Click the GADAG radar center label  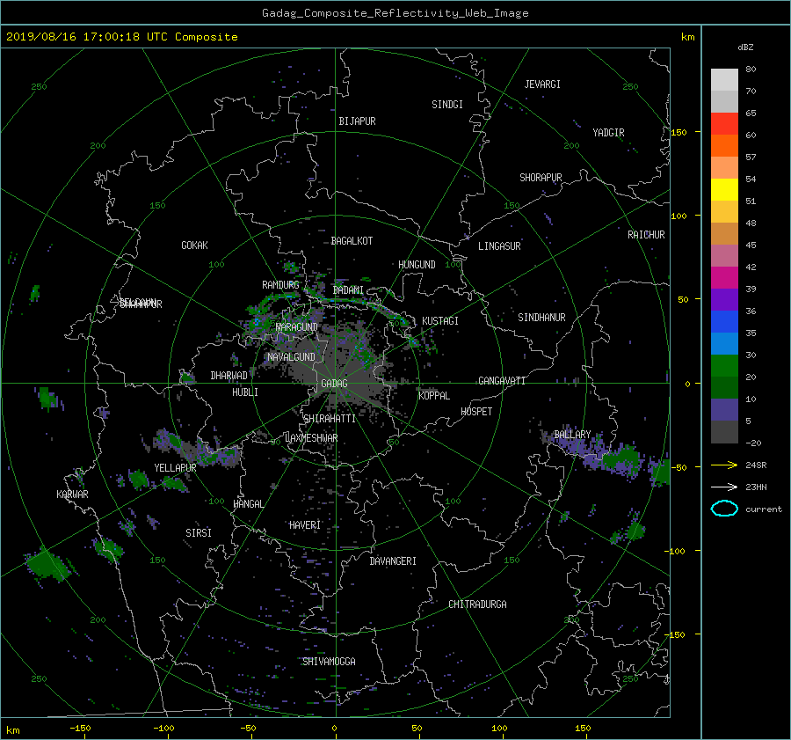tap(335, 384)
